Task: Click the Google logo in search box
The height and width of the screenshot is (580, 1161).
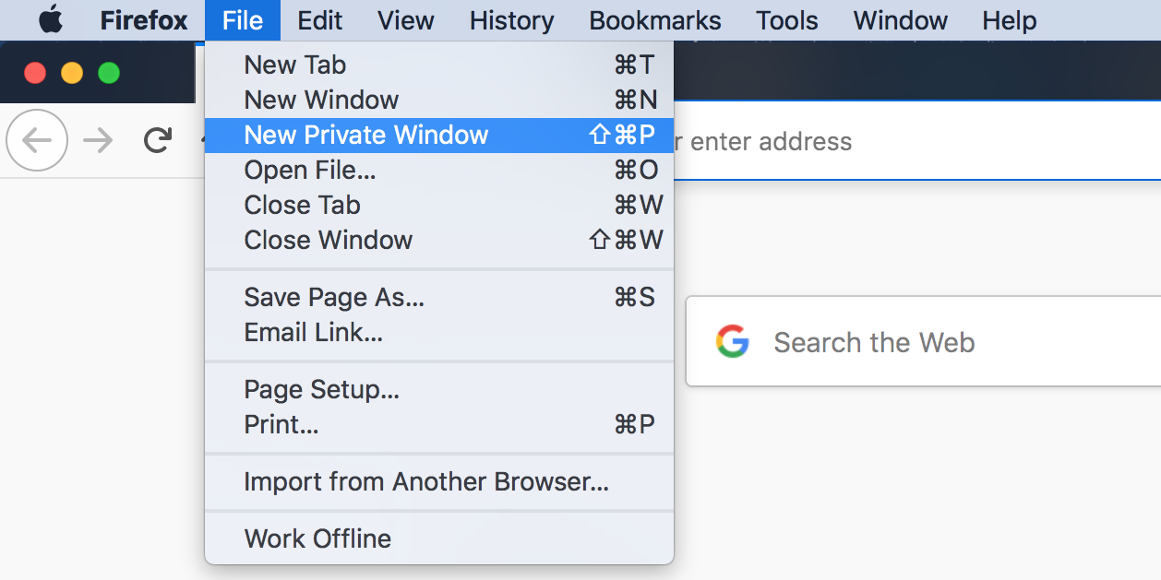Action: coord(732,342)
